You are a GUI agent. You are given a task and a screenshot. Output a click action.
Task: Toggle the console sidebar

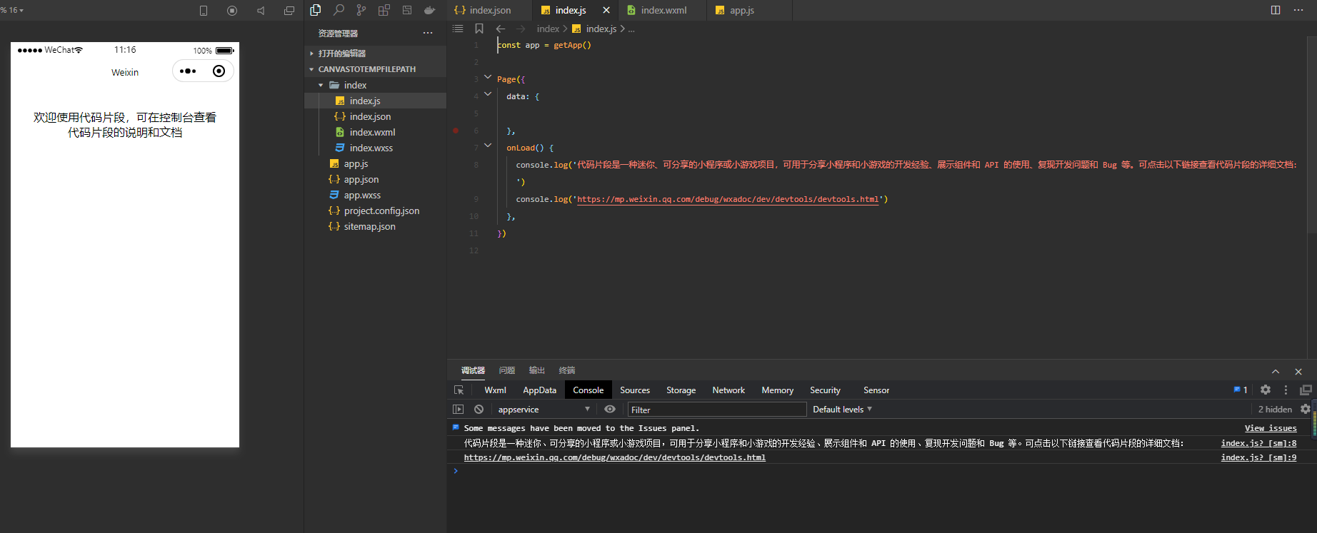pyautogui.click(x=459, y=409)
